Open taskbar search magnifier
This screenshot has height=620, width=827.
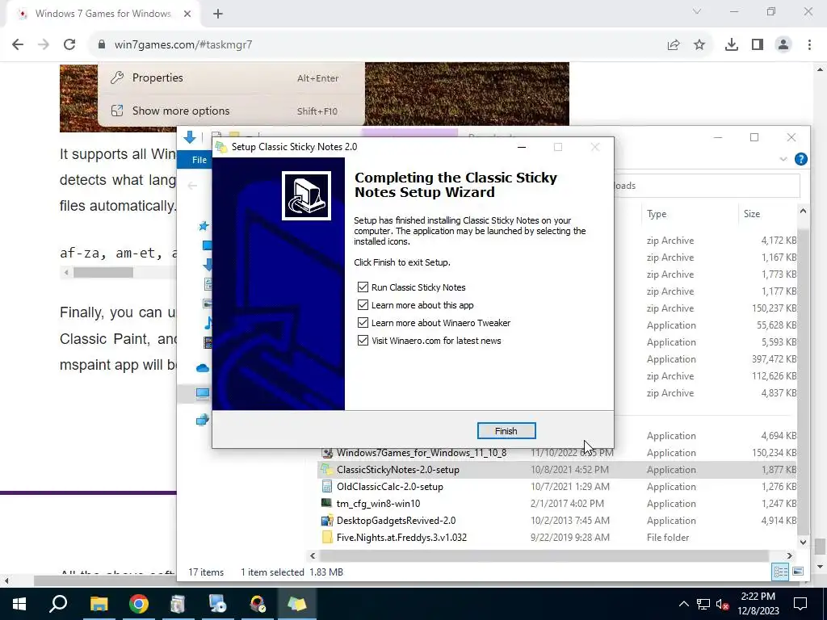coord(58,604)
